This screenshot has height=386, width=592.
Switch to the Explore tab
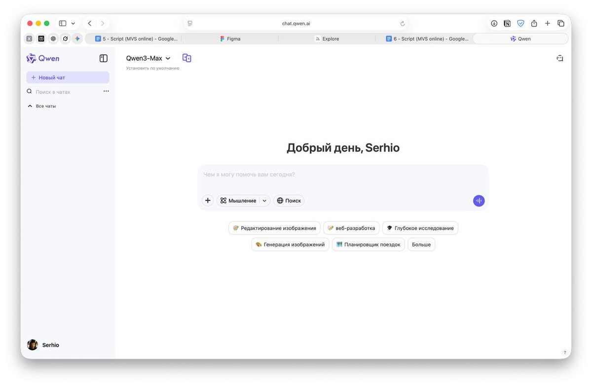click(x=327, y=38)
